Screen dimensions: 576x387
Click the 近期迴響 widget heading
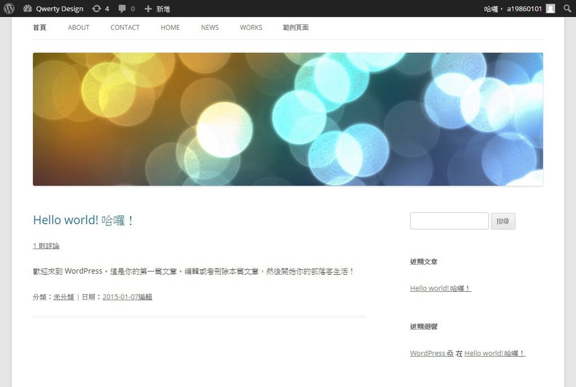(x=424, y=326)
